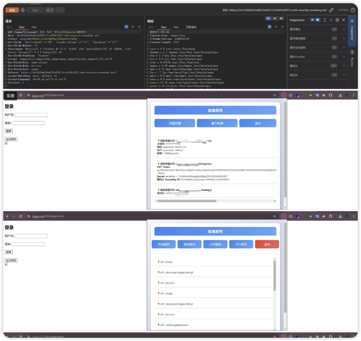Switch response layout to side-by-side view

click(x=268, y=18)
